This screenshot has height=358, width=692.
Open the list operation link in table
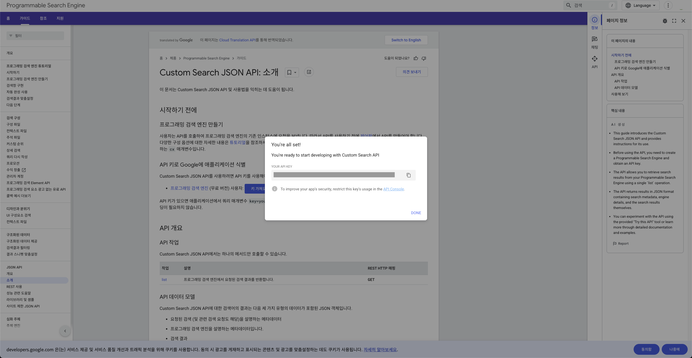(164, 280)
